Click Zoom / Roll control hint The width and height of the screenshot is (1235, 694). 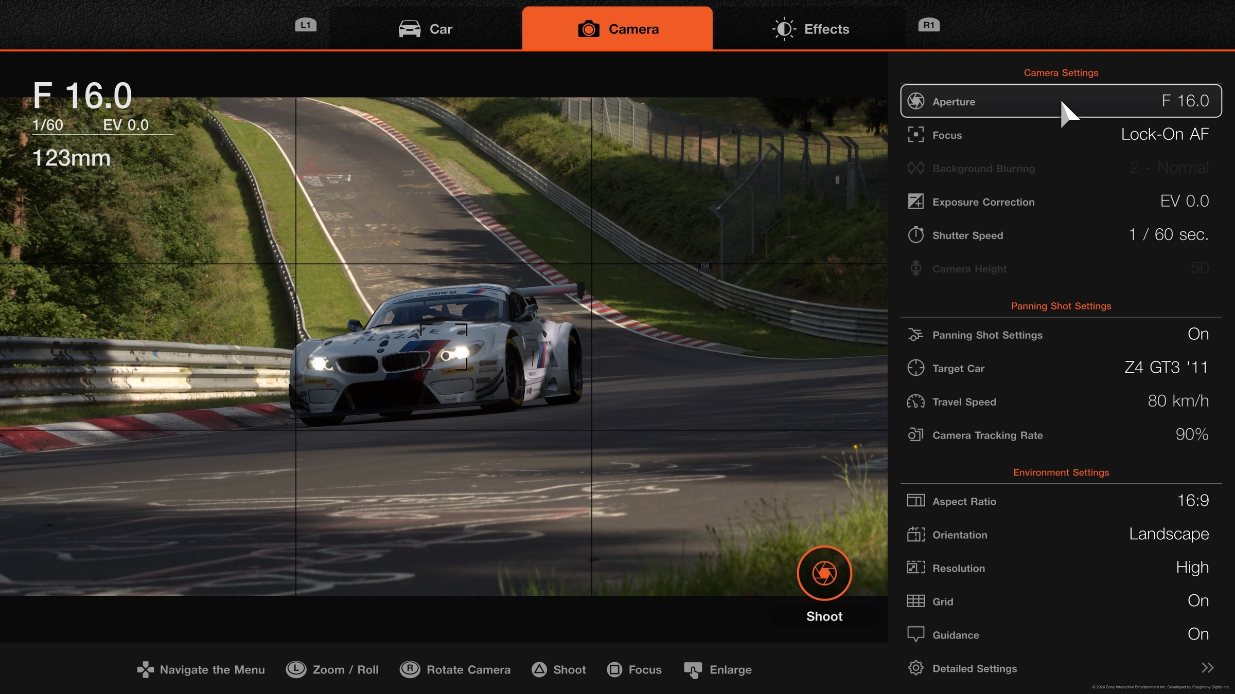pyautogui.click(x=332, y=669)
